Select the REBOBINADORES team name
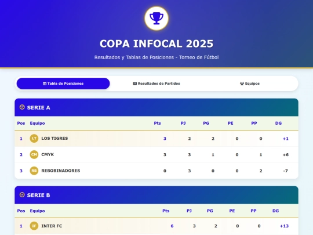This screenshot has width=313, height=235. (x=61, y=171)
